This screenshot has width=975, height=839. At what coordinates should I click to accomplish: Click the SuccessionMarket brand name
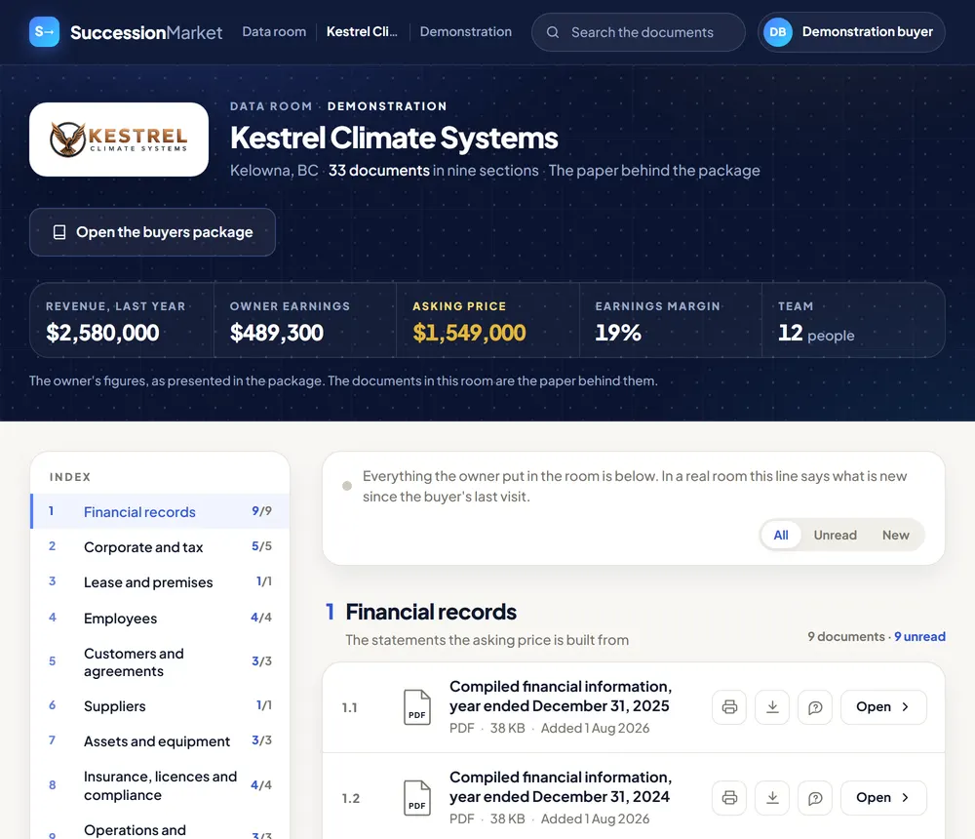tap(146, 32)
